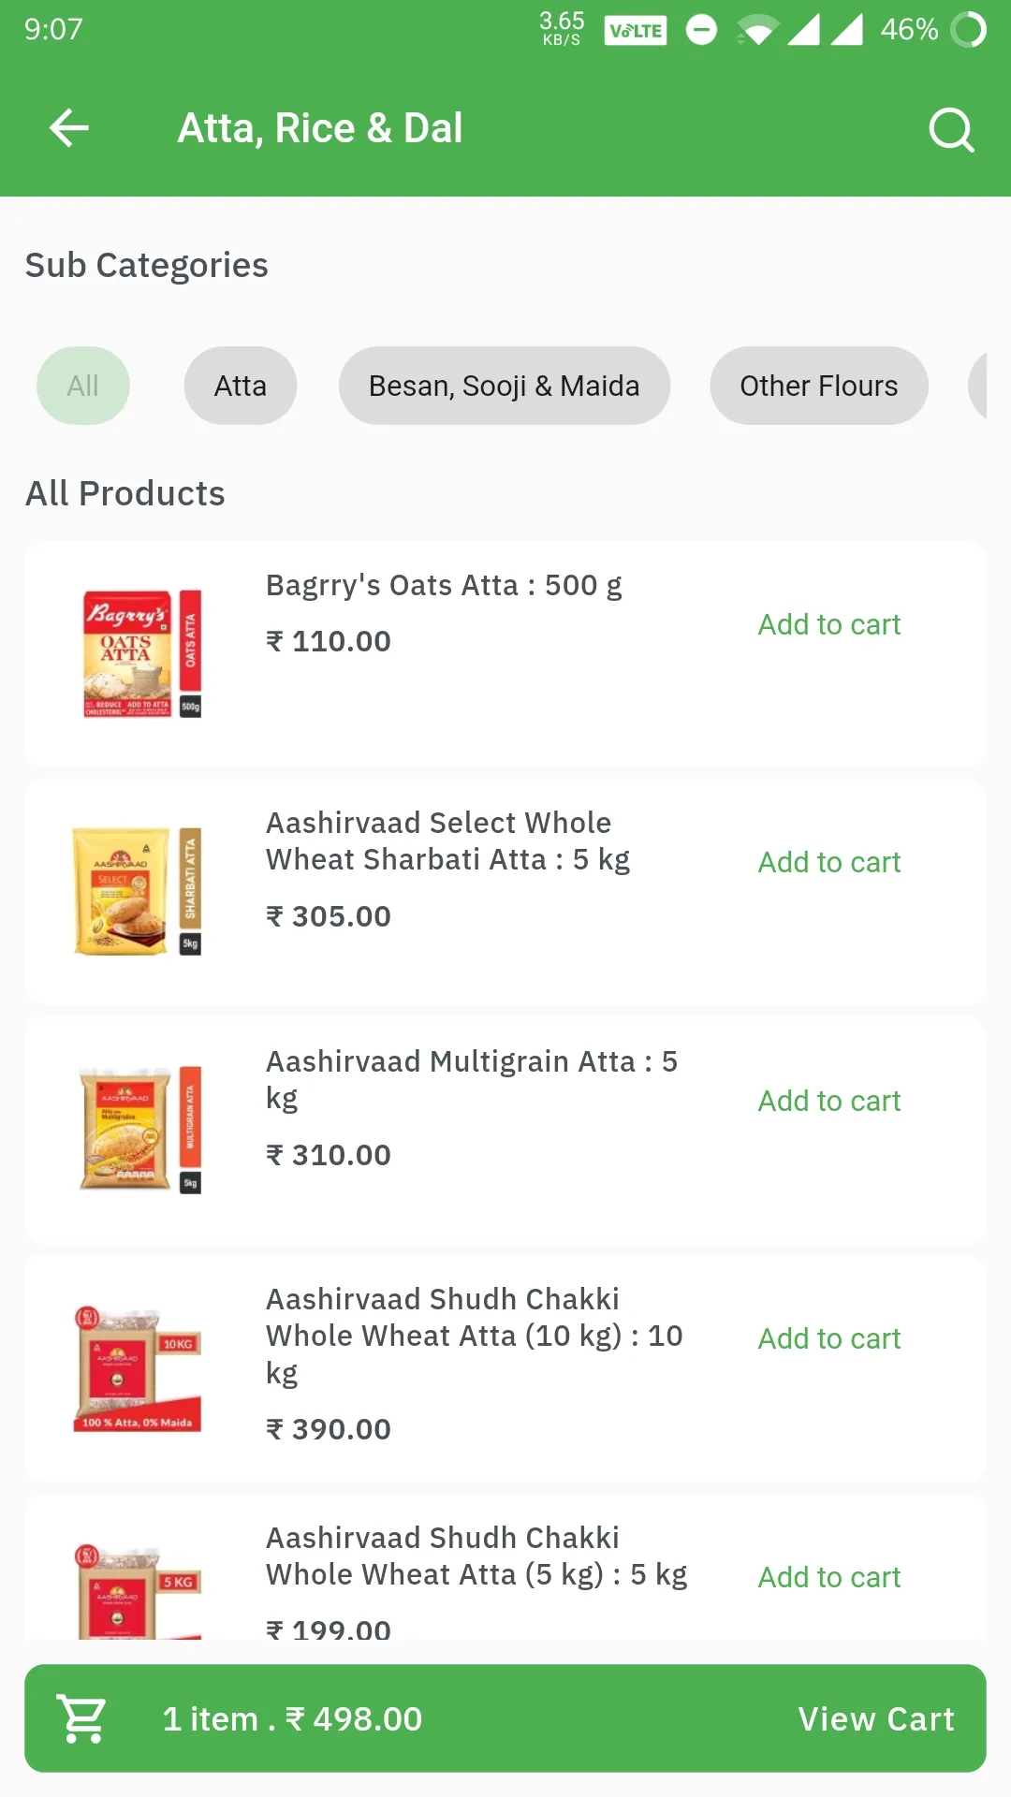Open Bagrry's Oats Atta product image
1011x1797 pixels.
pos(140,653)
